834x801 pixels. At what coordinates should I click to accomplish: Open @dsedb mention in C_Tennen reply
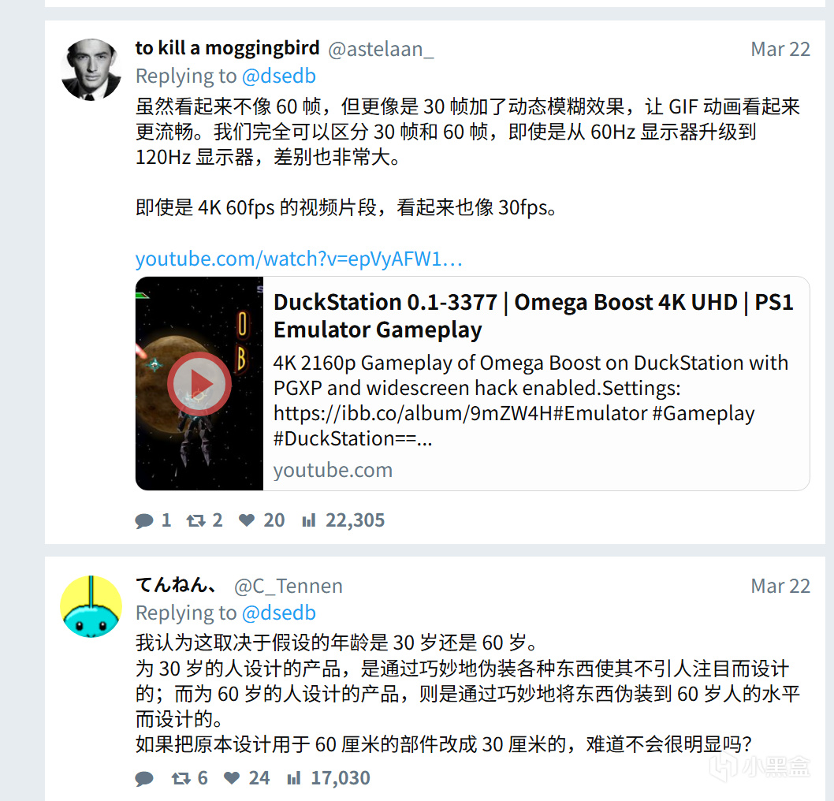click(279, 613)
